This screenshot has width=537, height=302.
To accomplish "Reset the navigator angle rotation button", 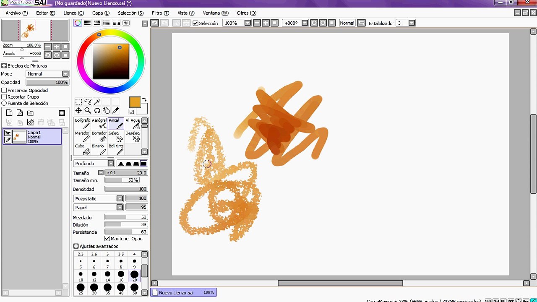I will [x=65, y=55].
